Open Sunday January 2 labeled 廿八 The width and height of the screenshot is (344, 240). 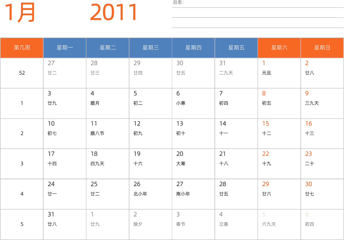pos(322,73)
